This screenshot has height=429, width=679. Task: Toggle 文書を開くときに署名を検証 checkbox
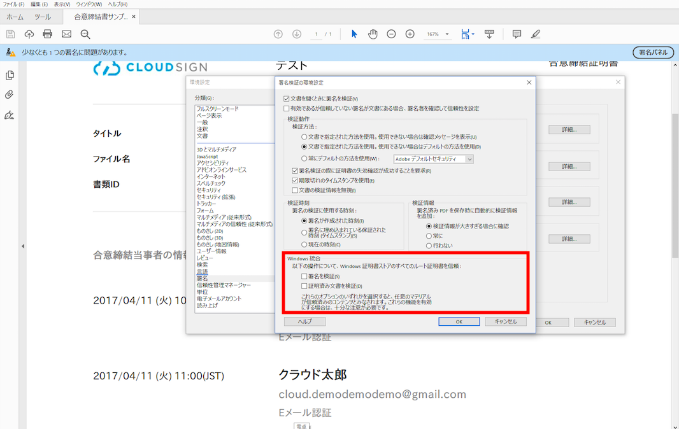point(286,99)
